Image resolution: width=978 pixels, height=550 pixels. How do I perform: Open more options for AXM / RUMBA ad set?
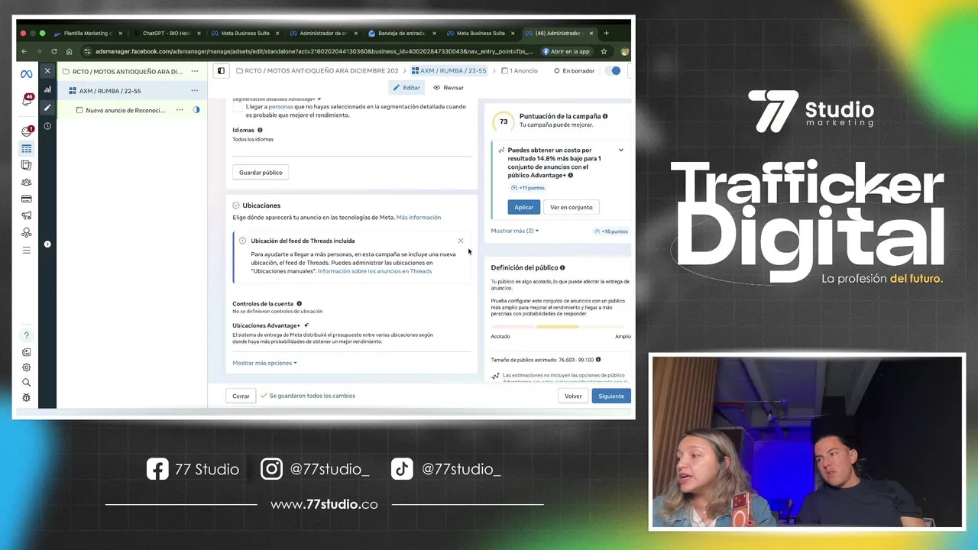[195, 91]
